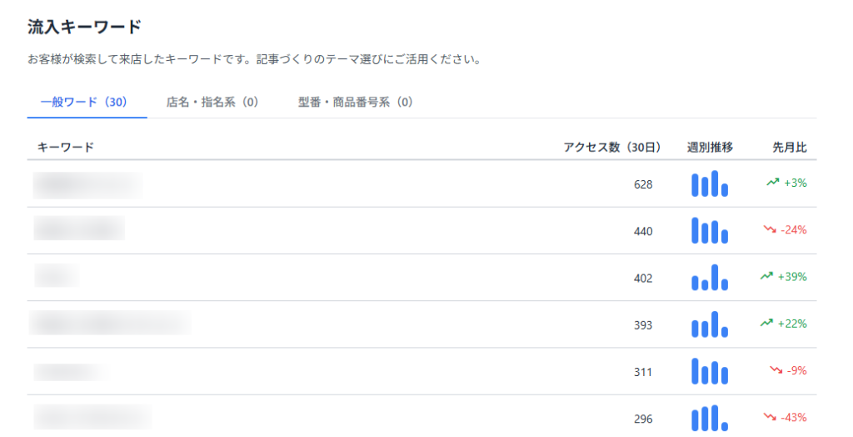Click the 週別推移 column header
Image resolution: width=853 pixels, height=437 pixels.
click(x=710, y=147)
